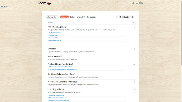182x102 pixels.
Task: Open Abandoned Projects subcategory
Action: pos(55,40)
